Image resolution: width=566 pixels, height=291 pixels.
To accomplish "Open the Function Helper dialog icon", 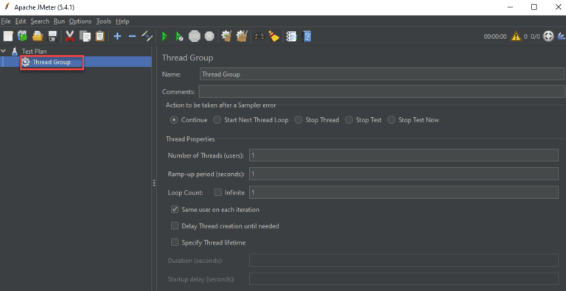I will pyautogui.click(x=291, y=36).
